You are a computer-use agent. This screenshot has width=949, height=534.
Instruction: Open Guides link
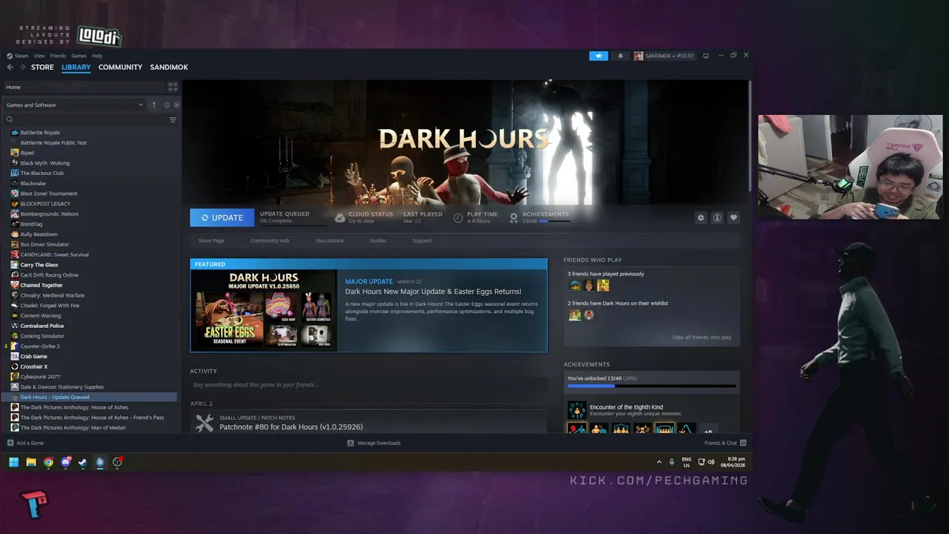coord(378,240)
